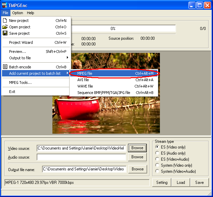The height and width of the screenshot is (197, 213).
Task: Click into the Video source path field
Action: pyautogui.click(x=81, y=148)
